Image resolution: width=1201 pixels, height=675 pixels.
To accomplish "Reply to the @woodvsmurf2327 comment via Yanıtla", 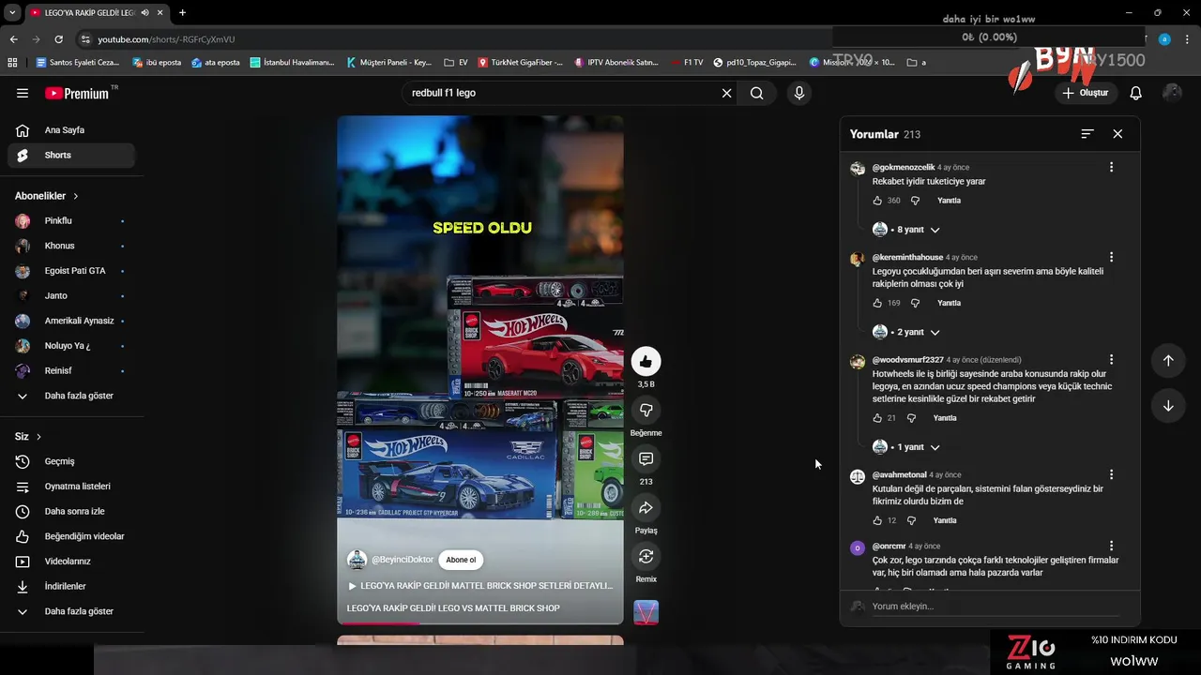I will click(945, 418).
